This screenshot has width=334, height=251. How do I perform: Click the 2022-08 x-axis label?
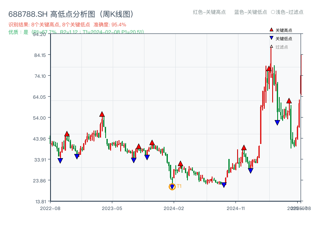click(50, 208)
